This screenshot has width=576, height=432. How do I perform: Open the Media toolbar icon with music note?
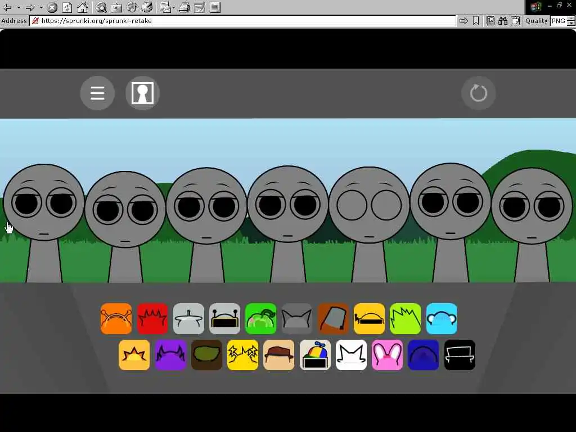tap(132, 7)
